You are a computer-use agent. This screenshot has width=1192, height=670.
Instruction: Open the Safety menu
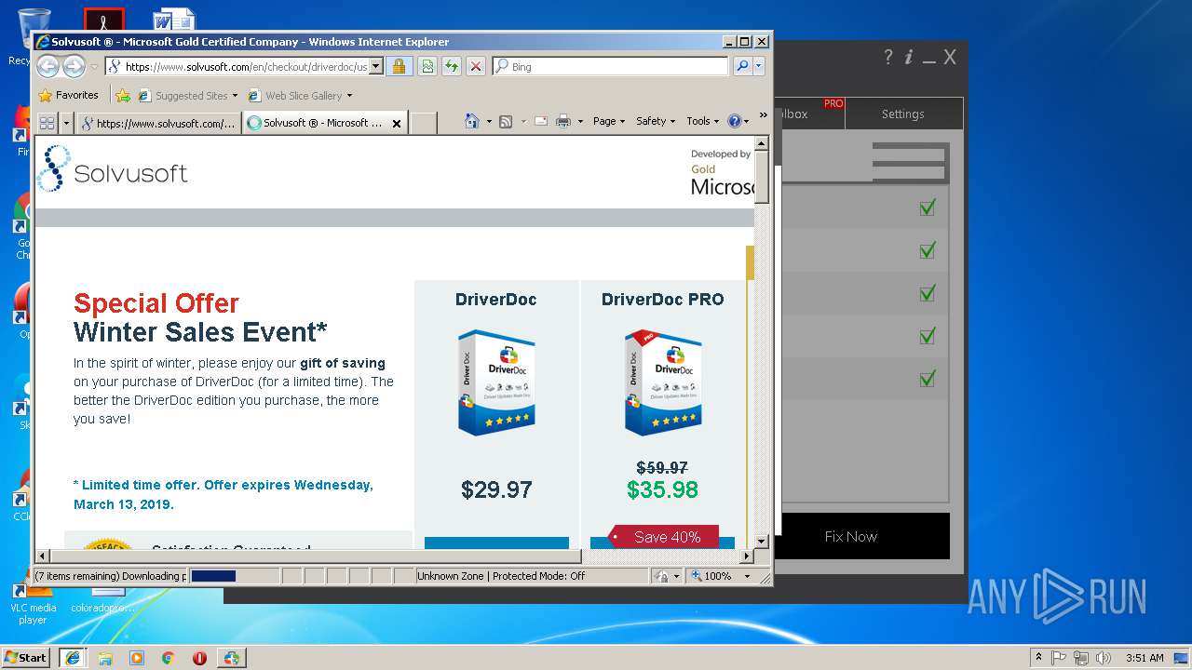(x=656, y=121)
